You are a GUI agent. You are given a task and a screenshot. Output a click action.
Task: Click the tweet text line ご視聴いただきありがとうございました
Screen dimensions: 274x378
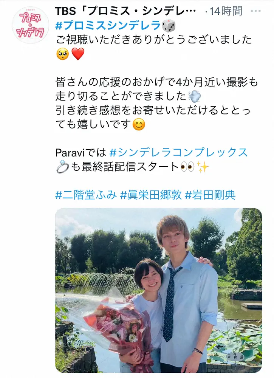(x=154, y=40)
